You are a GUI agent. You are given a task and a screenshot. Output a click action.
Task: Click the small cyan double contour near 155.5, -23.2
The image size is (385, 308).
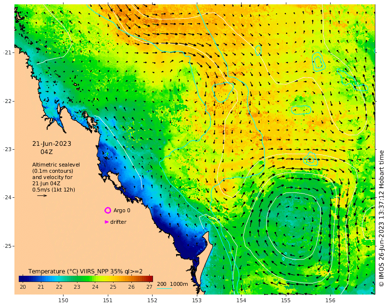pyautogui.click(x=310, y=160)
